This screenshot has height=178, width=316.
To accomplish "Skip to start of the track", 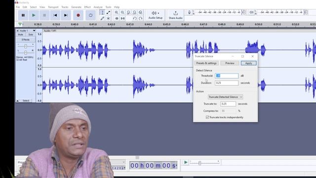I will (x=55, y=15).
